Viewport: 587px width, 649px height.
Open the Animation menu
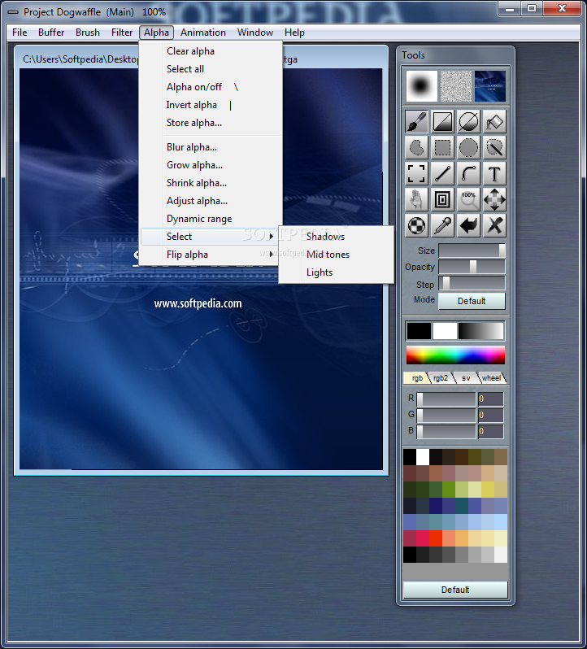203,33
